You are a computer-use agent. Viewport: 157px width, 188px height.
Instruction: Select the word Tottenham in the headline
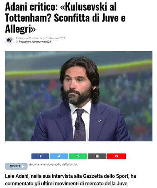pyautogui.click(x=28, y=18)
